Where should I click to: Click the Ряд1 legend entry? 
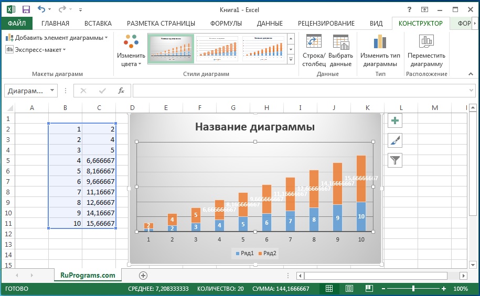244,253
